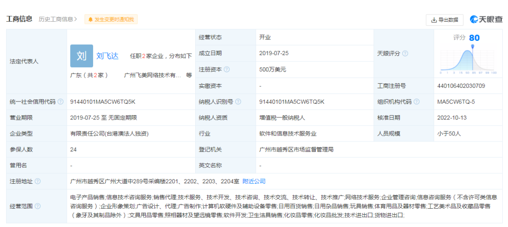Click help icon next to 纳税人识别号

(238, 102)
